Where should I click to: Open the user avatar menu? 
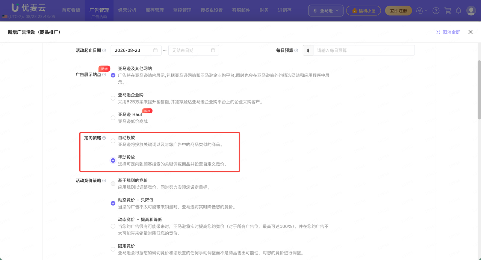click(471, 11)
